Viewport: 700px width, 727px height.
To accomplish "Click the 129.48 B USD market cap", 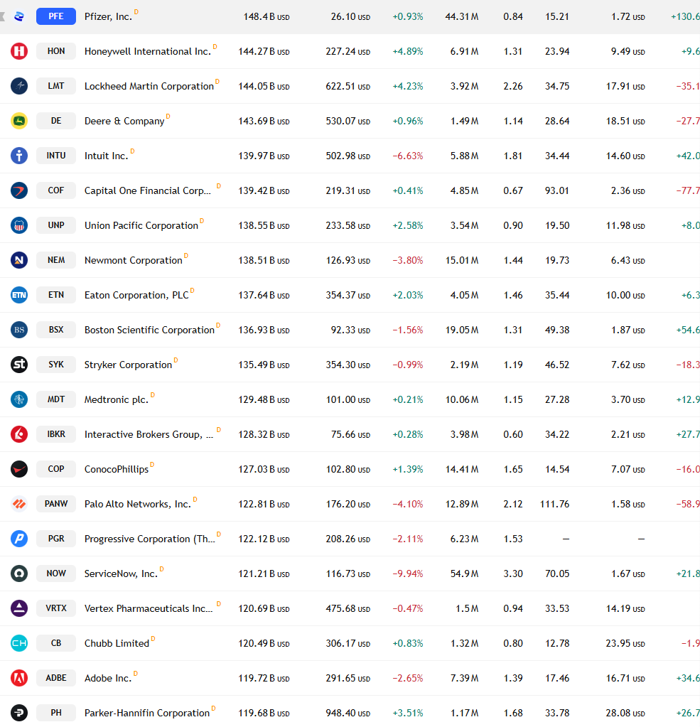I will 264,399.
